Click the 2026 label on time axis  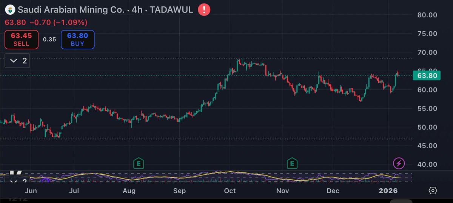point(388,191)
